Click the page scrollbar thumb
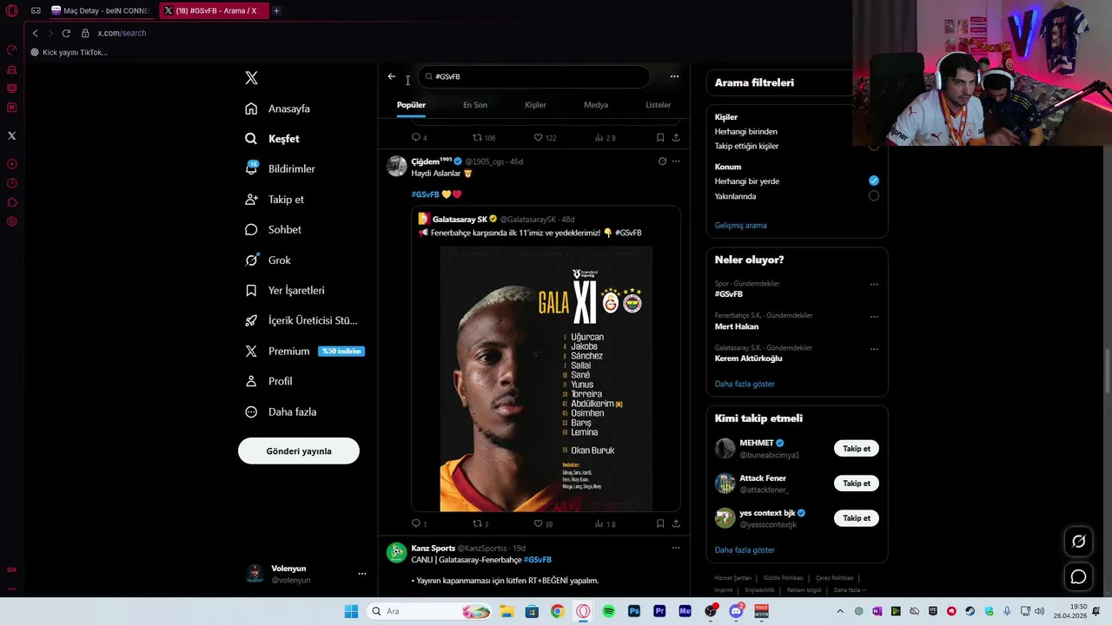The height and width of the screenshot is (625, 1112). [x=1108, y=371]
